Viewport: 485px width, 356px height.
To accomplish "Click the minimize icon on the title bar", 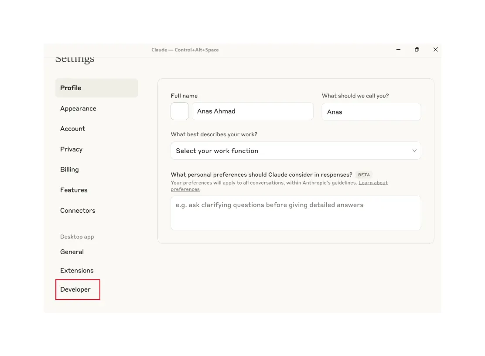I will (x=398, y=50).
